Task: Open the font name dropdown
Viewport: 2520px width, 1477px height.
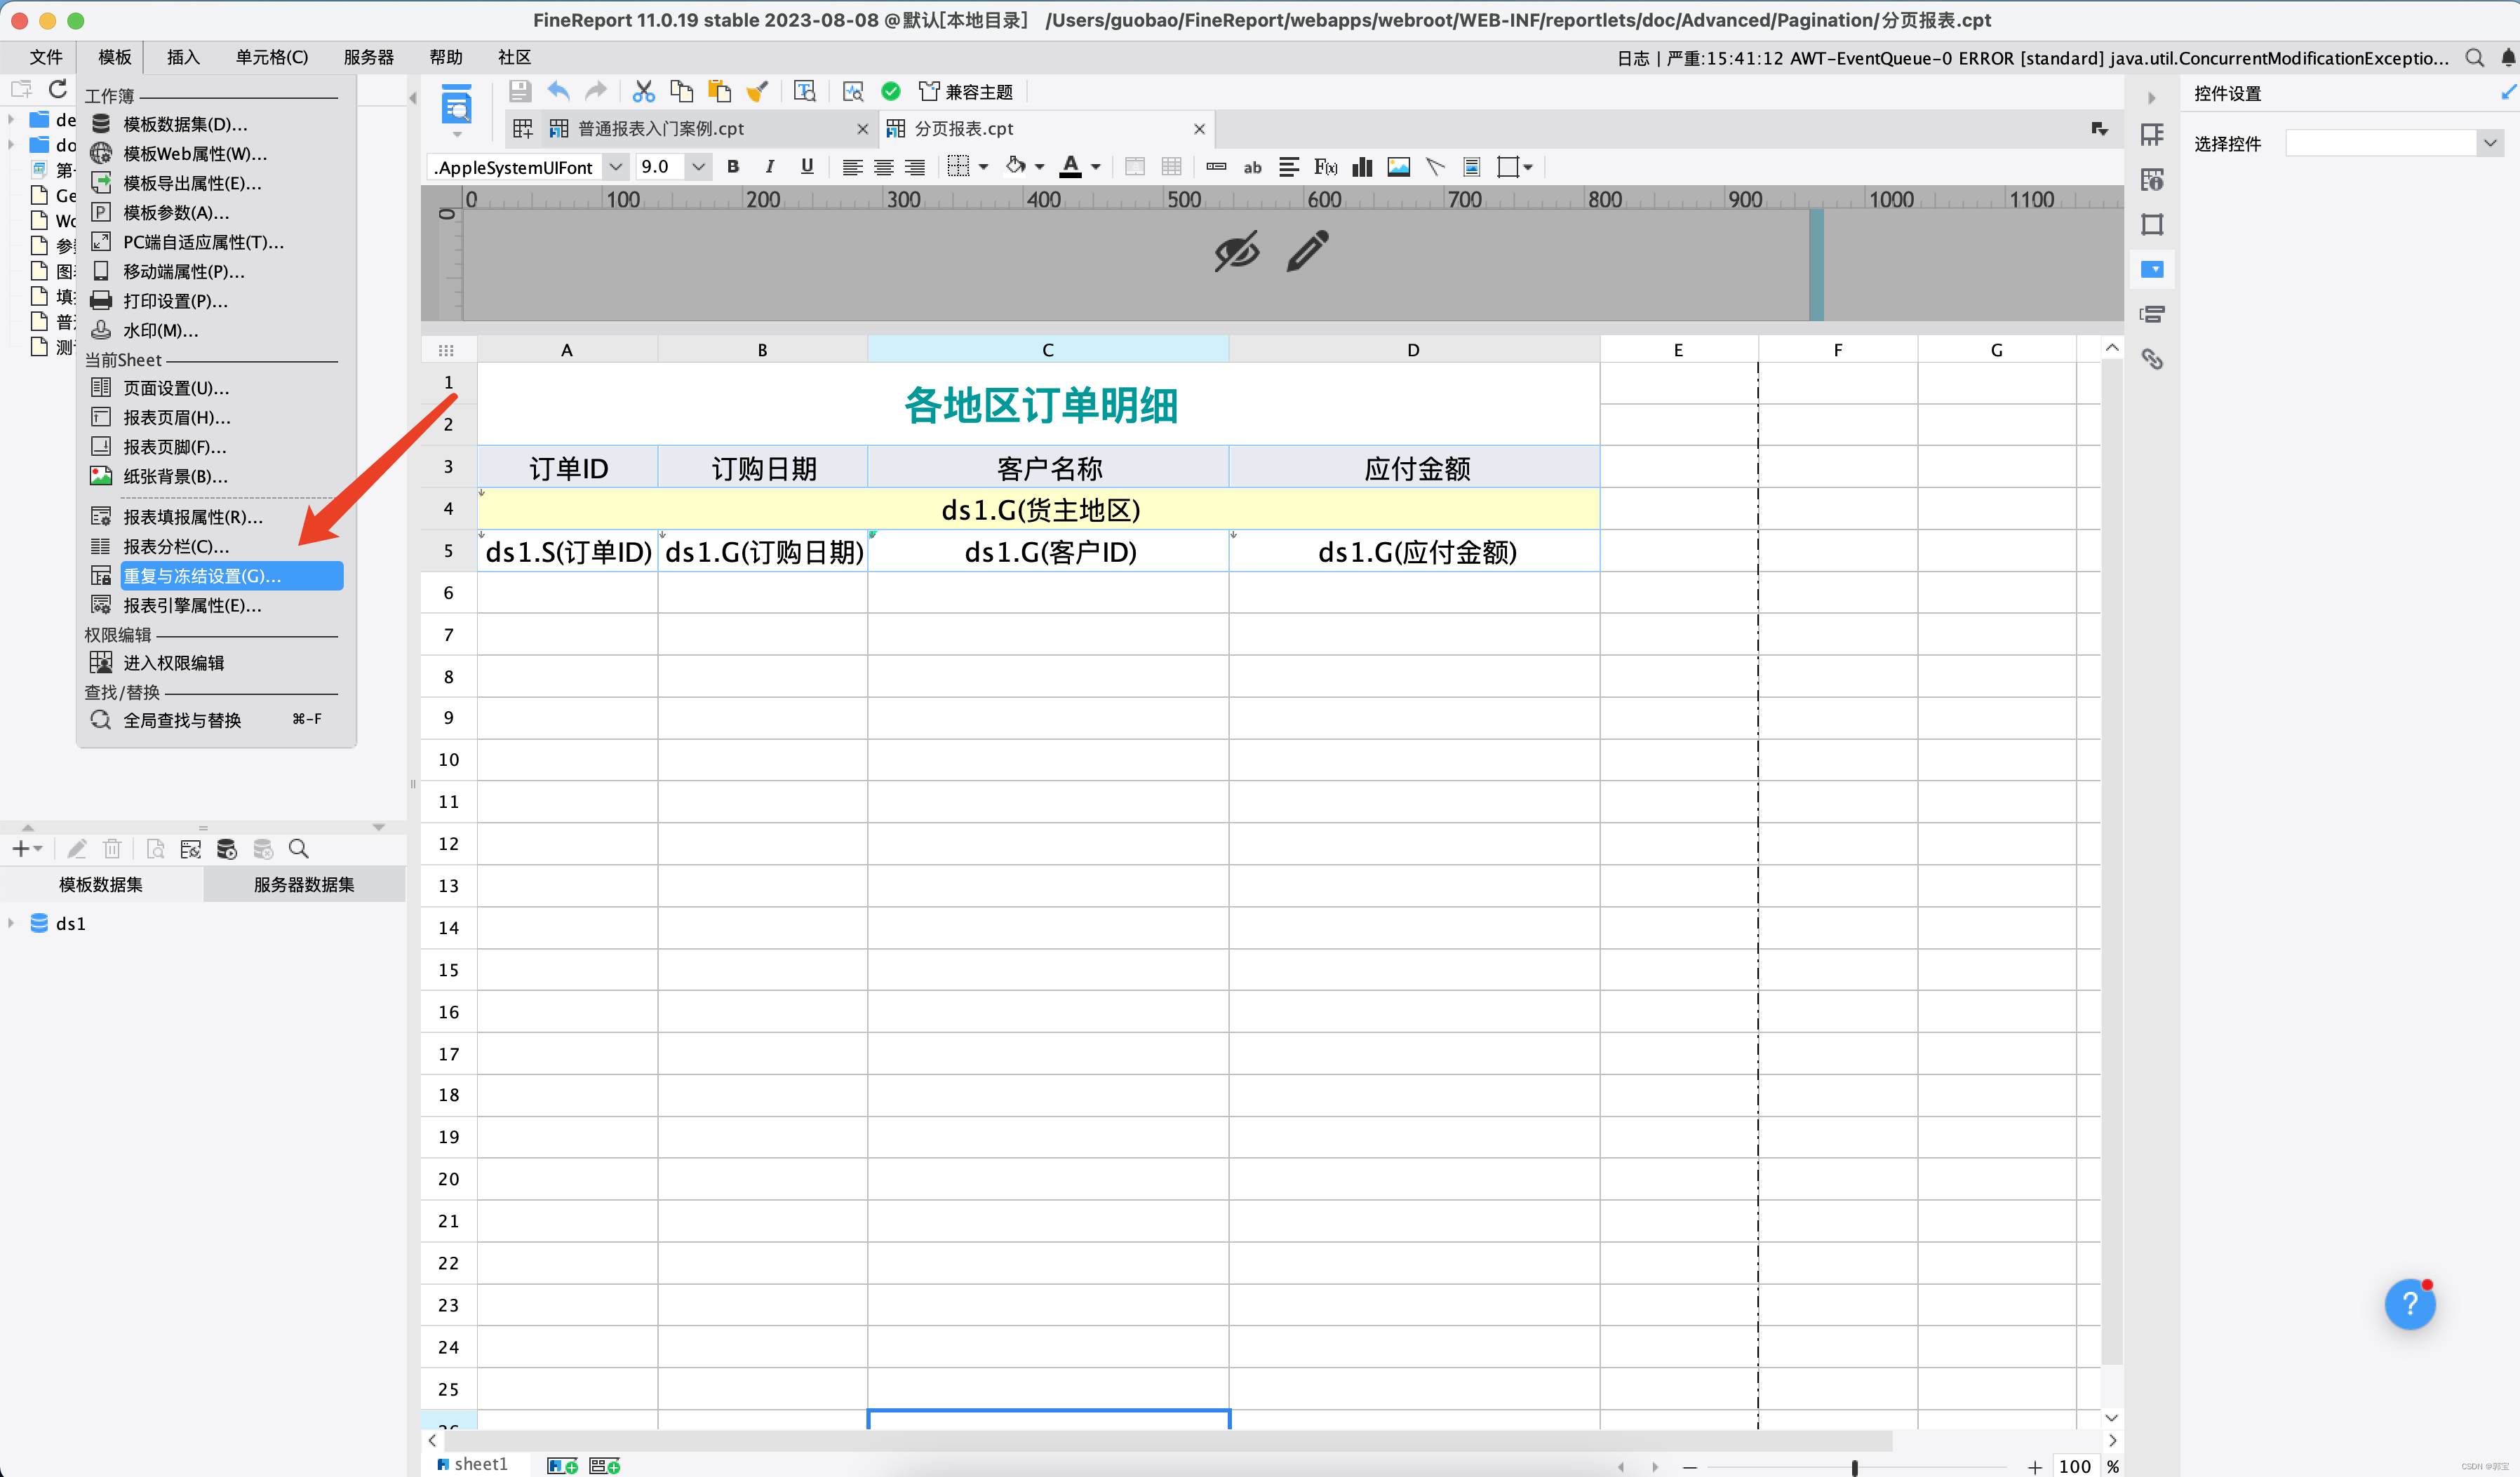Action: click(x=616, y=167)
